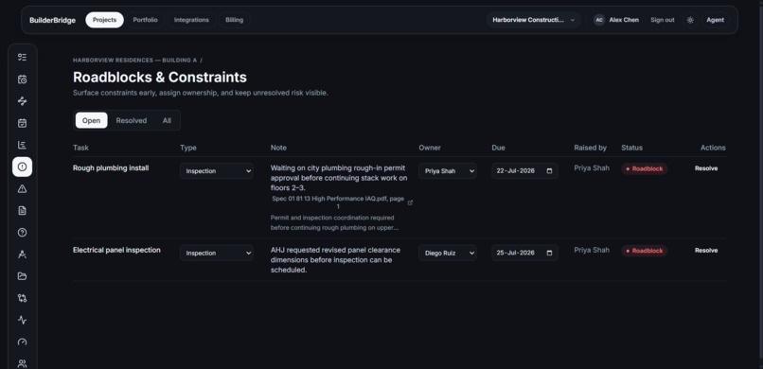
Task: Click the plumbing rough-in permit note text
Action: tap(339, 178)
